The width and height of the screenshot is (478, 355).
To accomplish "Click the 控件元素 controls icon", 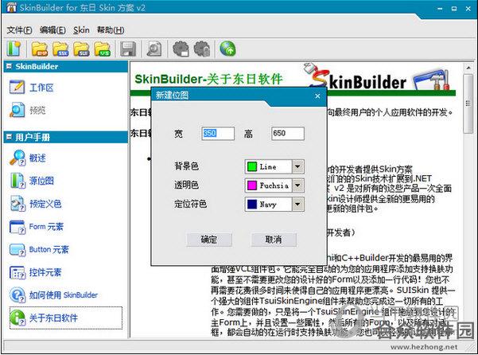I will [x=17, y=272].
